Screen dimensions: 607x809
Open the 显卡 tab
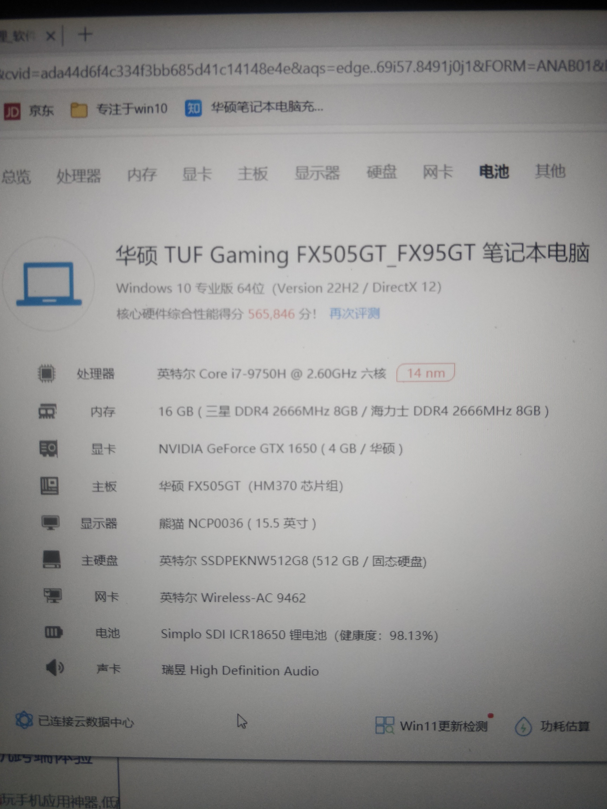pyautogui.click(x=197, y=174)
